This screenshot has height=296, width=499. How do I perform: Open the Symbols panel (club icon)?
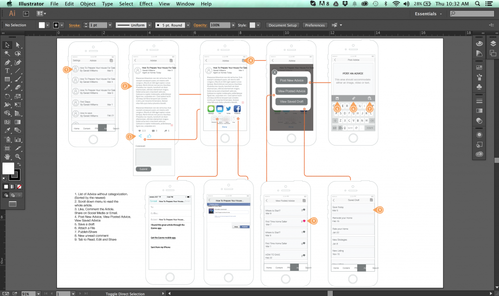coord(480,87)
